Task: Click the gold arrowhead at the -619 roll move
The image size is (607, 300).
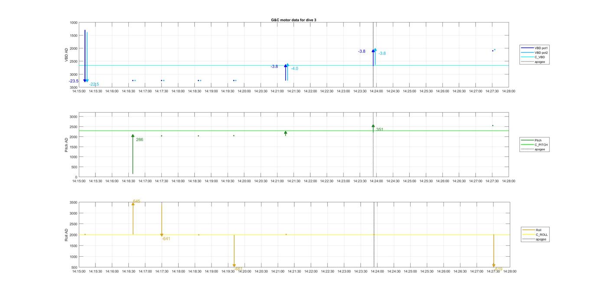Action: coord(493,265)
